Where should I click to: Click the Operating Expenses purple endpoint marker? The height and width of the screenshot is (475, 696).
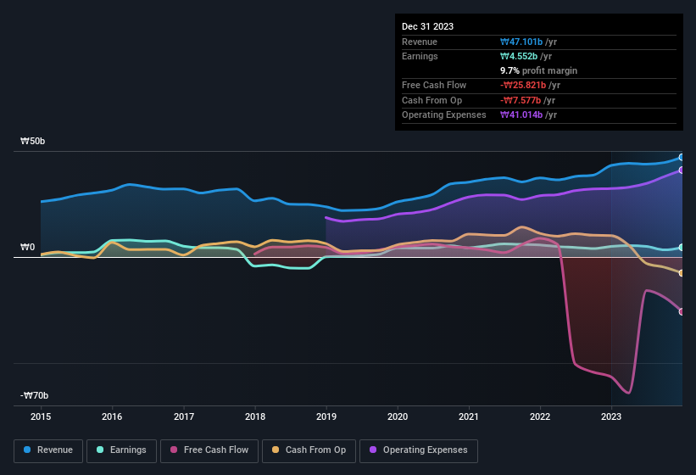coord(681,170)
